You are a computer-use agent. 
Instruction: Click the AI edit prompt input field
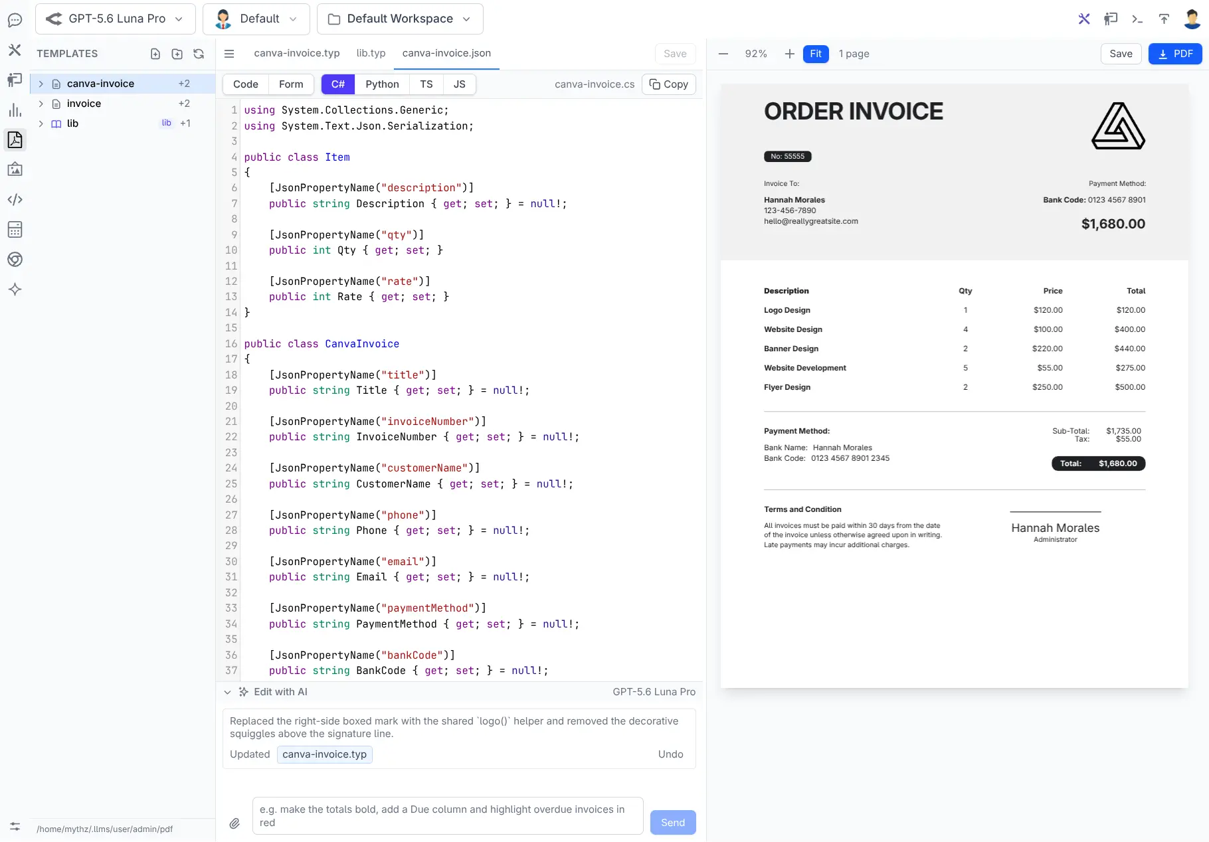448,816
